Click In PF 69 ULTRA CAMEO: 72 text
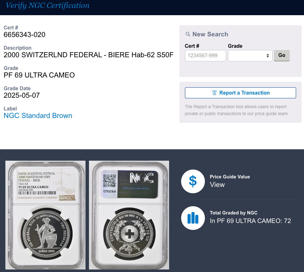304x272 pixels. coord(250,221)
